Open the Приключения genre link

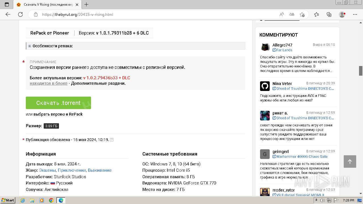tap(72, 170)
